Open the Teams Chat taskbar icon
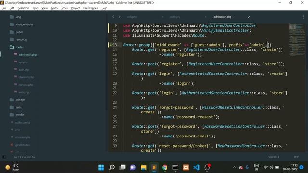The height and width of the screenshot is (173, 308). click(133, 167)
